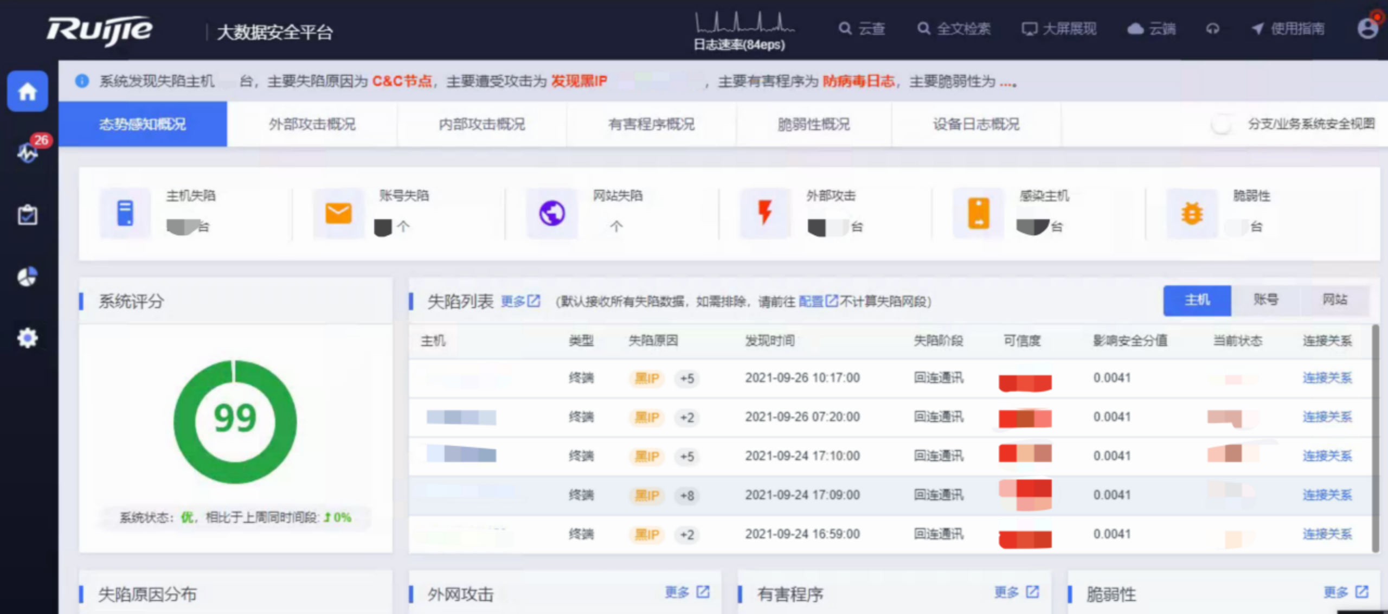Switch to 有害程序概况 tab
1388x614 pixels.
point(652,124)
